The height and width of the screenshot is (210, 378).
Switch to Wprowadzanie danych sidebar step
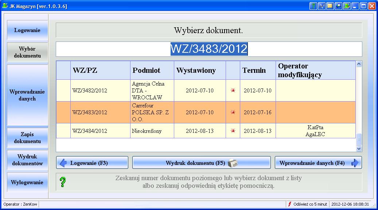coord(27,95)
